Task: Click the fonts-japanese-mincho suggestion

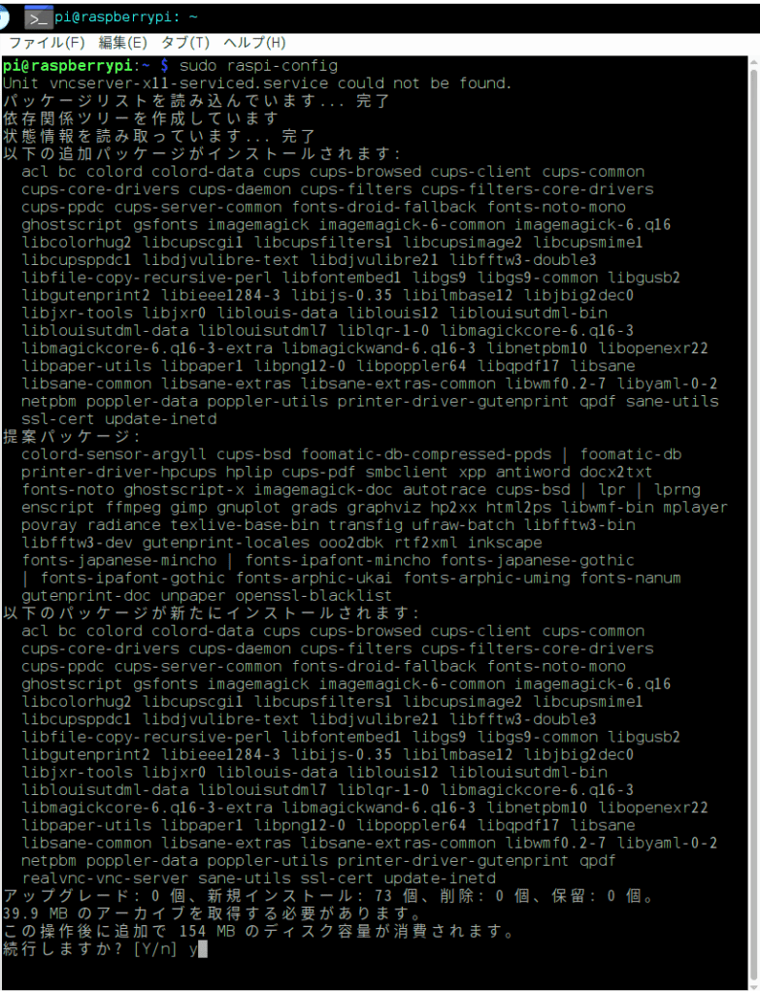Action: point(119,560)
